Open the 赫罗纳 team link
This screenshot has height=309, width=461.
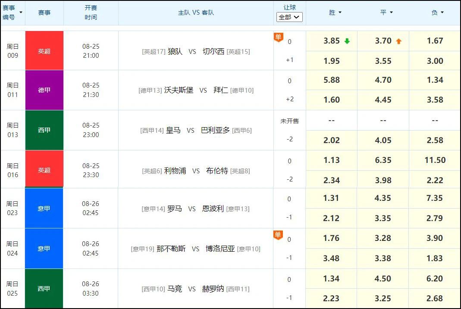coord(213,289)
